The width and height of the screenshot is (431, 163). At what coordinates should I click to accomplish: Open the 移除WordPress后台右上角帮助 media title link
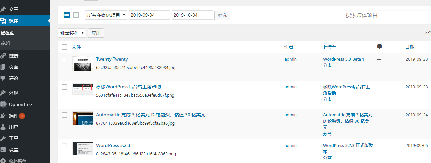pyautogui.click(x=129, y=87)
